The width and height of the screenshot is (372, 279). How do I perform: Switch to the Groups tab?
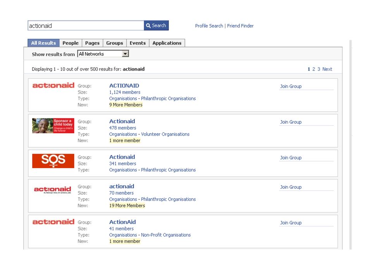click(115, 43)
